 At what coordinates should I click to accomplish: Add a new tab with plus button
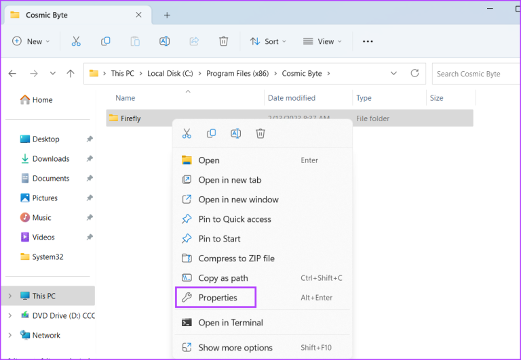[x=167, y=15]
